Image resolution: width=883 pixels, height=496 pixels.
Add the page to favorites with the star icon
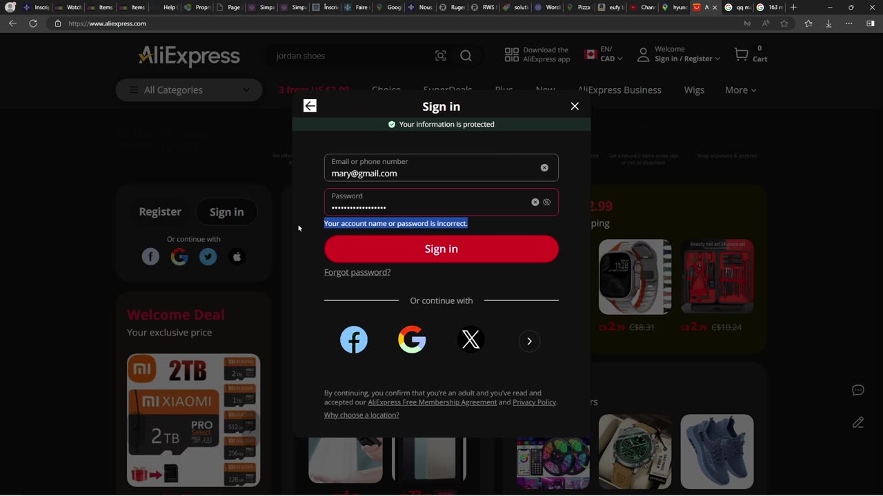tap(784, 23)
